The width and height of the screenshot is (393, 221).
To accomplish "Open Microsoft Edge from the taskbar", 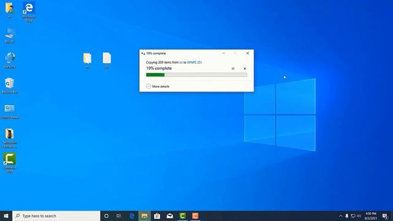I will pyautogui.click(x=131, y=215).
